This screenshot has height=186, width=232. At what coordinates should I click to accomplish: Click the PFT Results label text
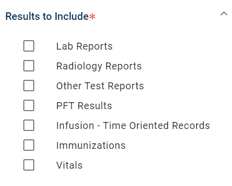[x=84, y=106]
